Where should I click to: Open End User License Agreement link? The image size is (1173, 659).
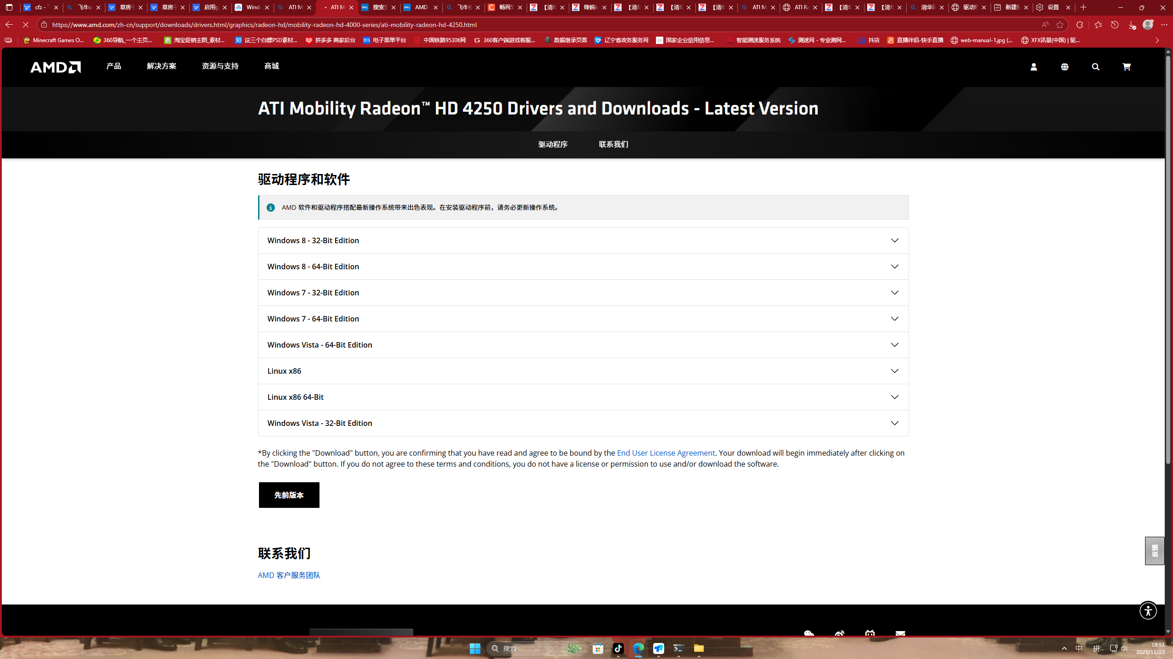pos(666,453)
